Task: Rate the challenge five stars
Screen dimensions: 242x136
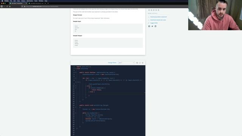Action: [158, 10]
